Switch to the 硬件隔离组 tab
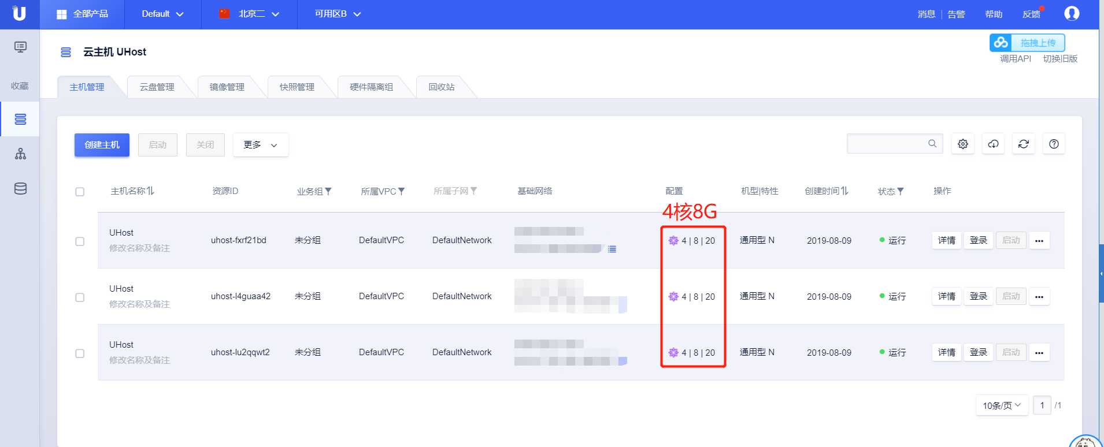The height and width of the screenshot is (447, 1104). (372, 87)
